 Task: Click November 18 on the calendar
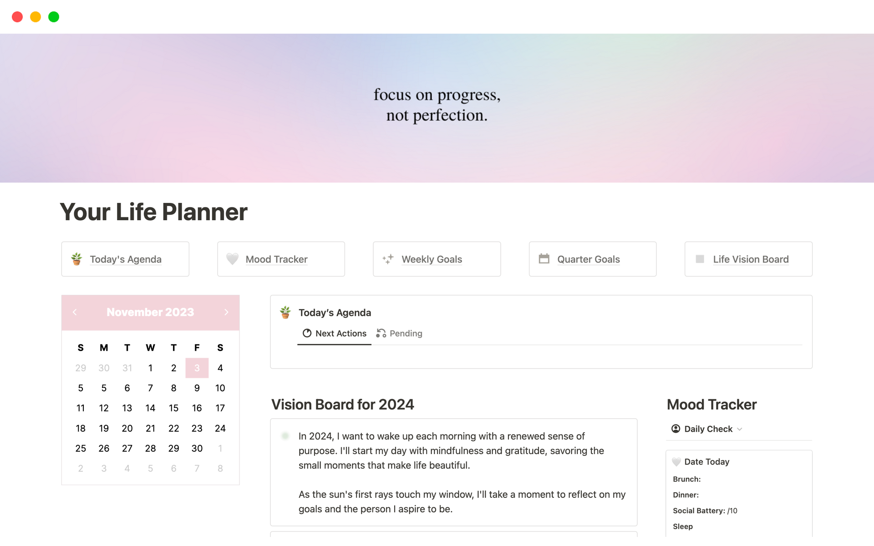click(x=80, y=428)
